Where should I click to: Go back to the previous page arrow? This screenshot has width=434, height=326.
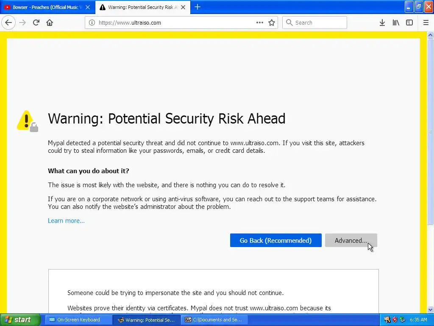point(8,22)
